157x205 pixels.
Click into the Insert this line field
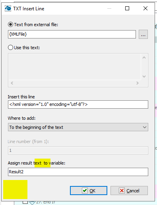tap(78, 105)
